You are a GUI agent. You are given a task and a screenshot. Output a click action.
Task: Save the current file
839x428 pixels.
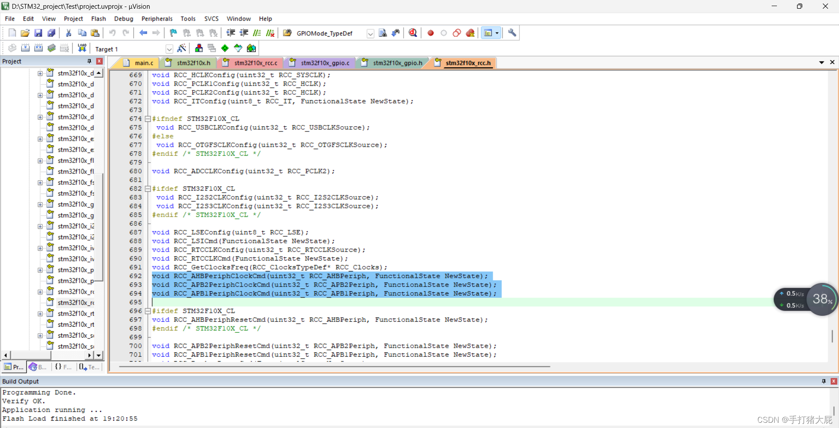pyautogui.click(x=38, y=33)
